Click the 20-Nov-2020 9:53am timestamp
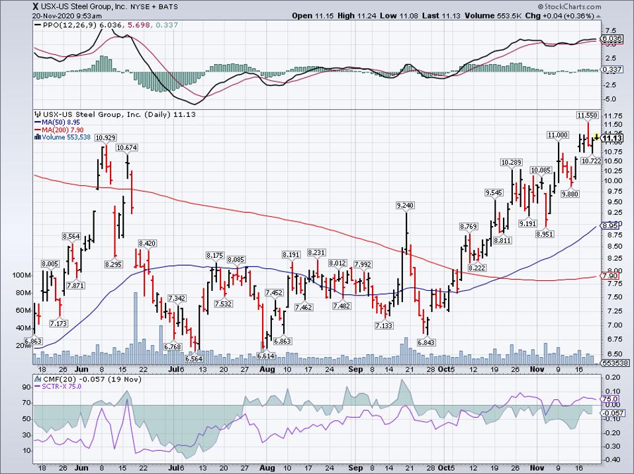The height and width of the screenshot is (474, 634). tap(67, 16)
